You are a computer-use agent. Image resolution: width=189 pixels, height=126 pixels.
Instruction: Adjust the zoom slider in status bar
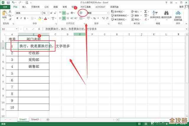167,124
